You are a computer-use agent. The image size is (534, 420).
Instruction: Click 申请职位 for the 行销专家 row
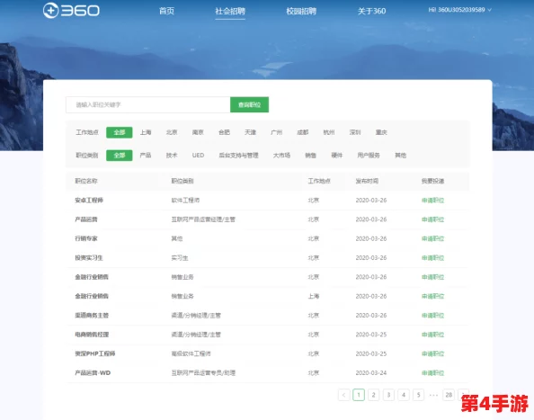[x=432, y=238]
